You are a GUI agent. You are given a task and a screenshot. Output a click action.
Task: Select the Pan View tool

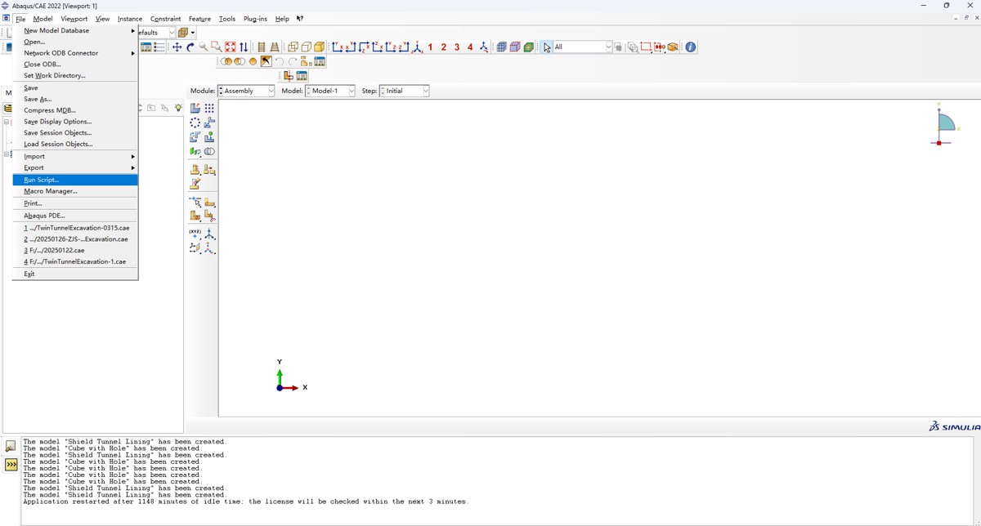[177, 47]
